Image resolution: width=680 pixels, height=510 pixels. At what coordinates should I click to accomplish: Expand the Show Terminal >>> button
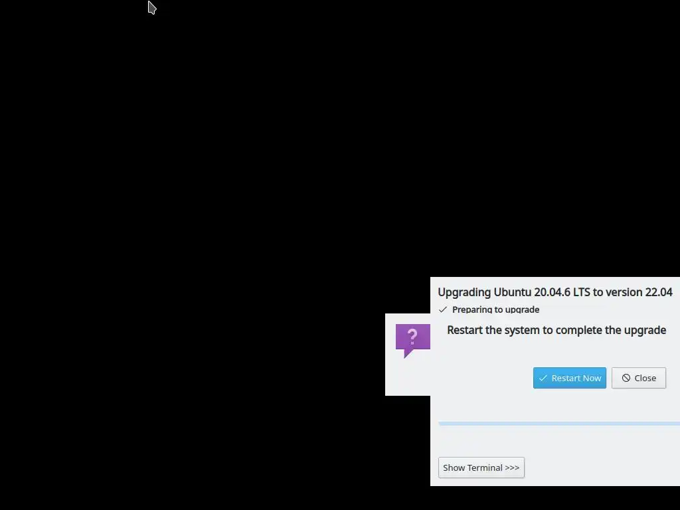481,467
